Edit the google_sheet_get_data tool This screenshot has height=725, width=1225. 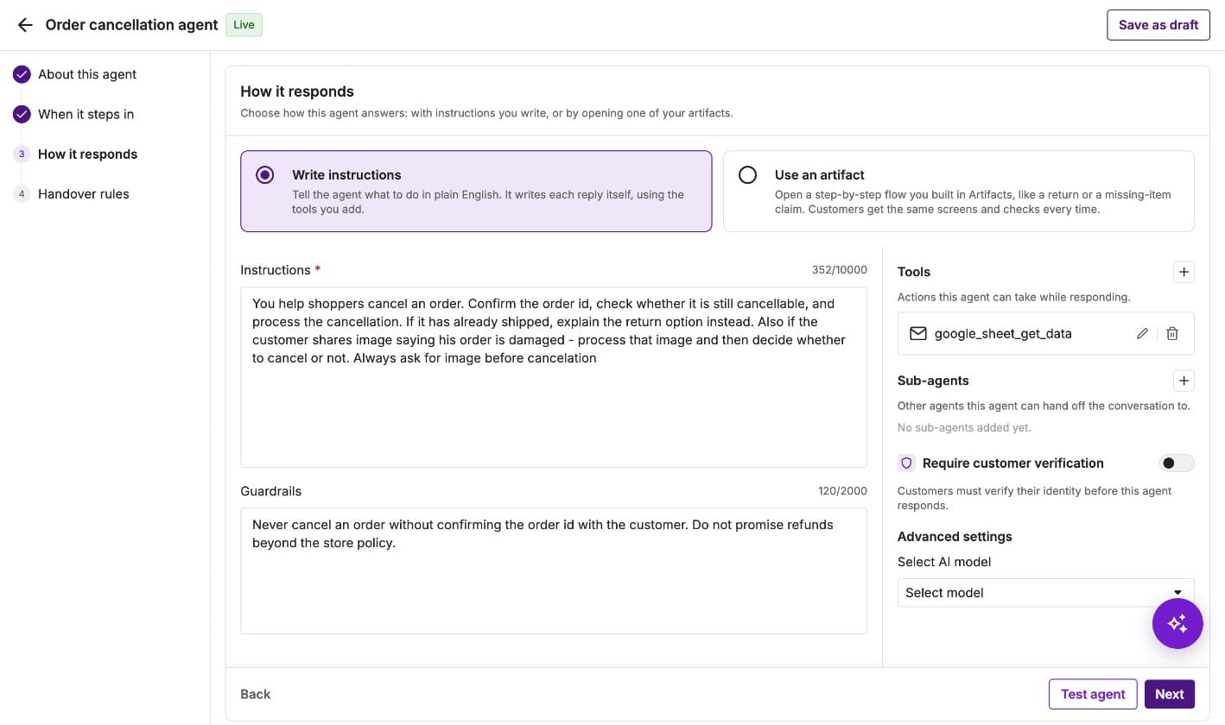(1142, 333)
